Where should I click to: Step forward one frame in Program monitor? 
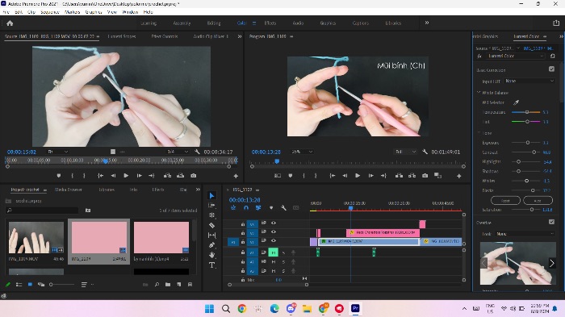coord(370,176)
